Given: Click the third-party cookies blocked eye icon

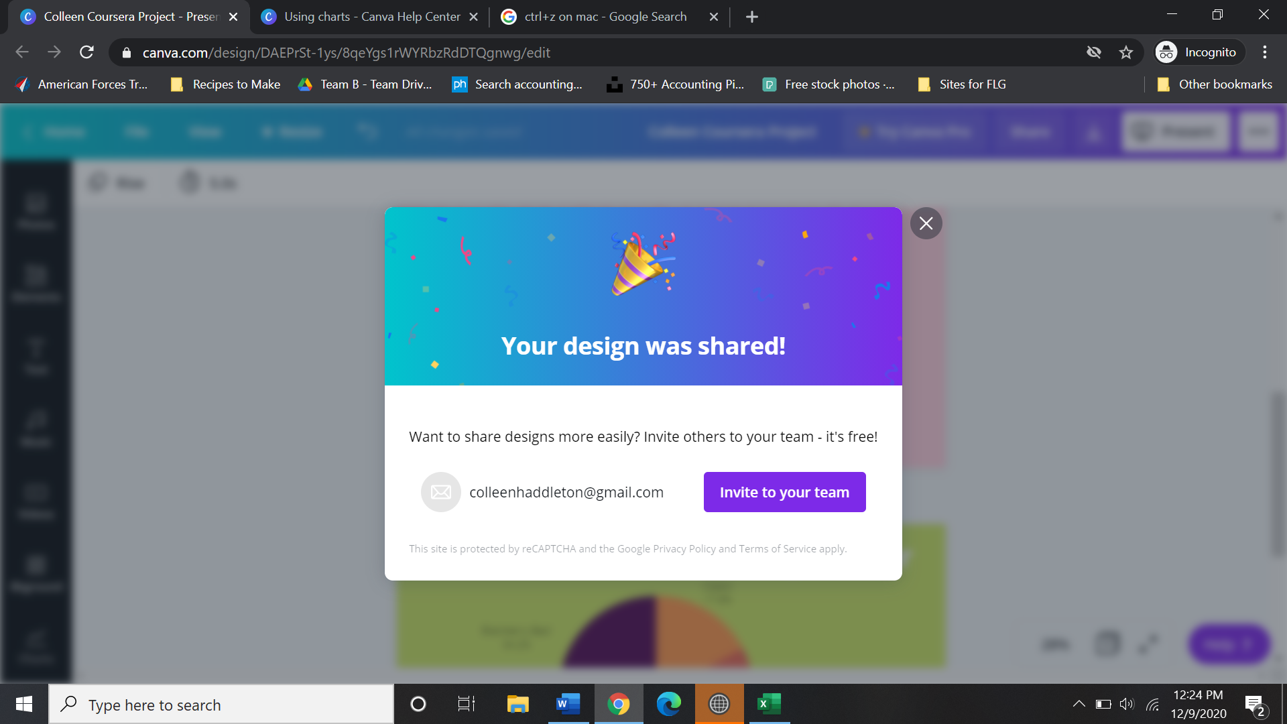Looking at the screenshot, I should point(1093,52).
